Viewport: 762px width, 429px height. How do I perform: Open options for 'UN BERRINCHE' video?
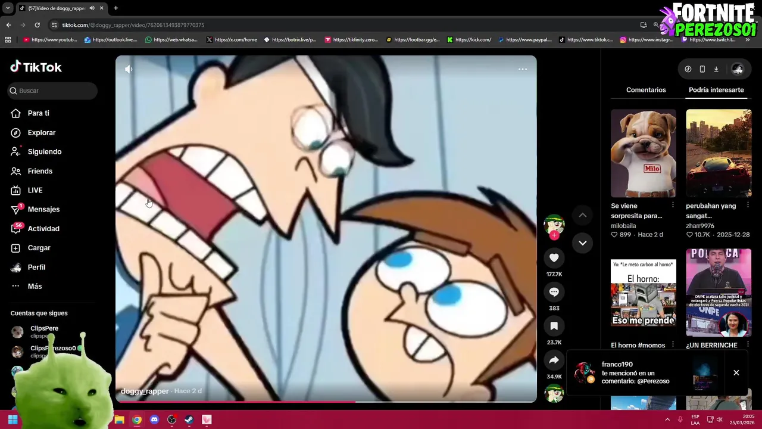748,344
